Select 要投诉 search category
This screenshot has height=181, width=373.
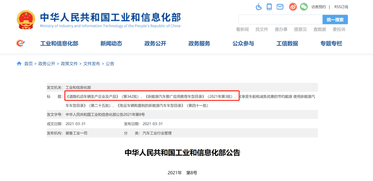click(339, 29)
